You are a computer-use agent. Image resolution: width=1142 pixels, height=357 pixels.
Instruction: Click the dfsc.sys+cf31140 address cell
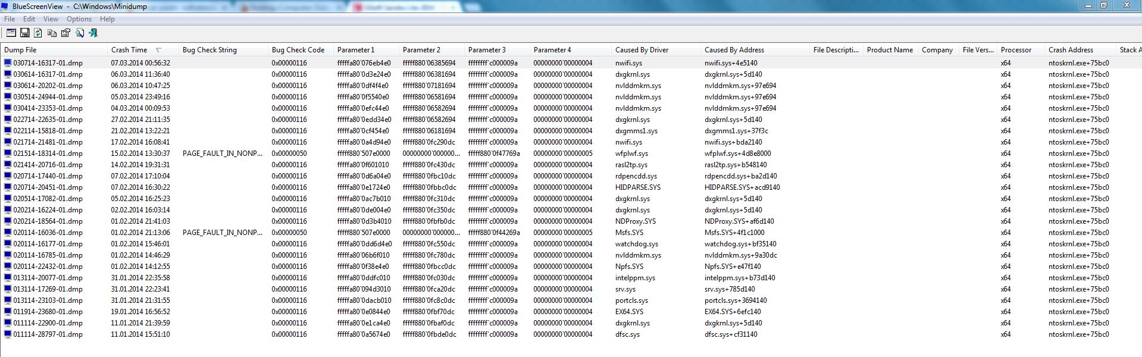click(x=731, y=334)
